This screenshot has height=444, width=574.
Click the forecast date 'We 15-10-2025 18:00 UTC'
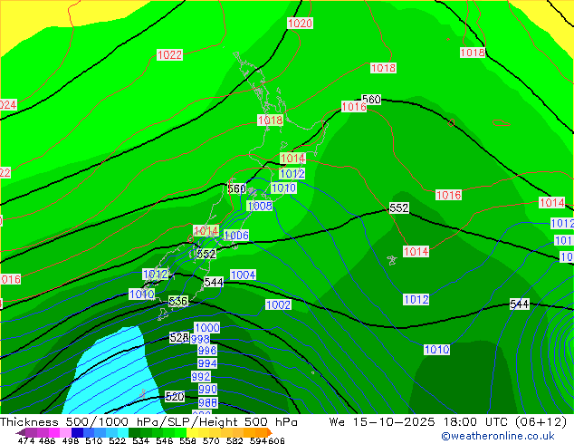tap(418, 422)
